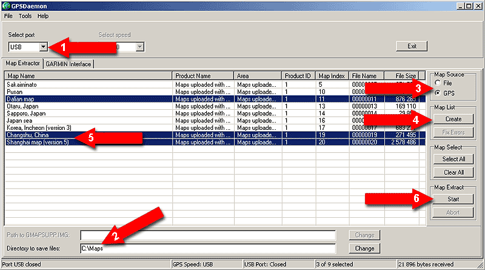
Task: Click the window resize grip in status bar
Action: pos(480,265)
